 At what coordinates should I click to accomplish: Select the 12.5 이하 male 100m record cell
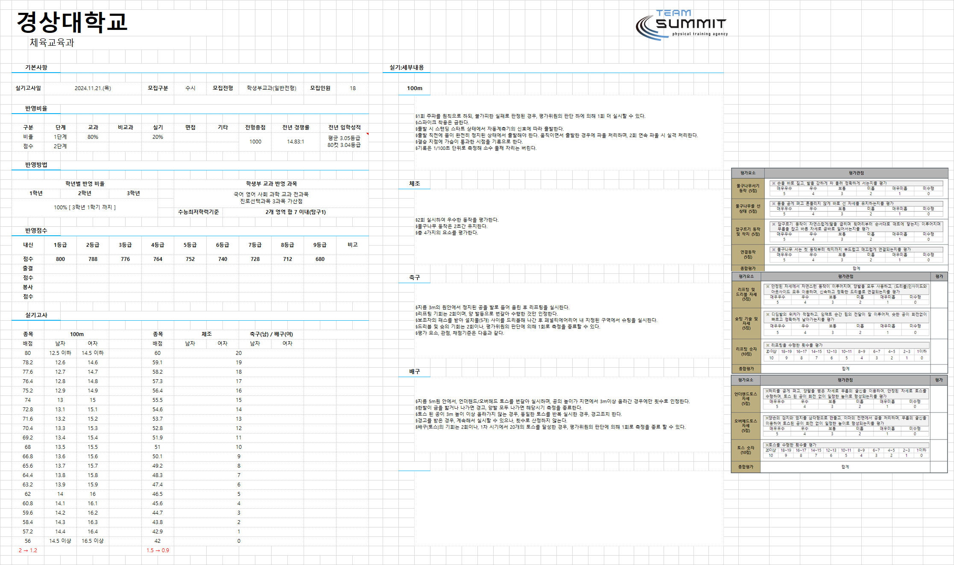tap(60, 353)
